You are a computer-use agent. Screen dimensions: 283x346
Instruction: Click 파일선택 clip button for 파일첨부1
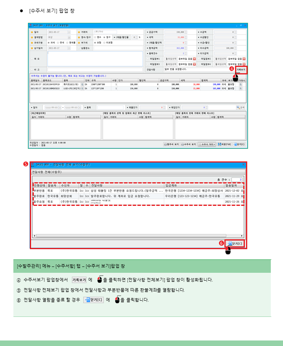(x=171, y=59)
